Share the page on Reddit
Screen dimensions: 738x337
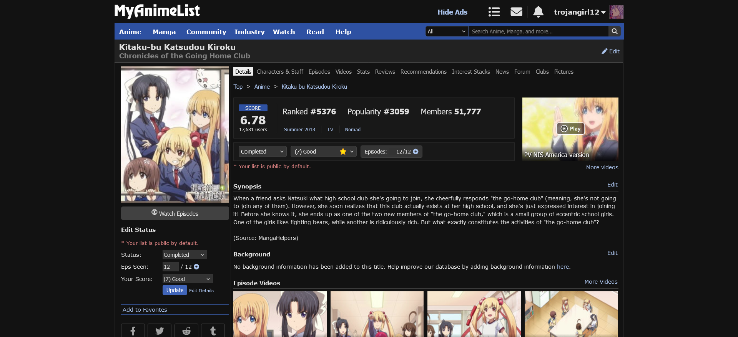pyautogui.click(x=186, y=331)
